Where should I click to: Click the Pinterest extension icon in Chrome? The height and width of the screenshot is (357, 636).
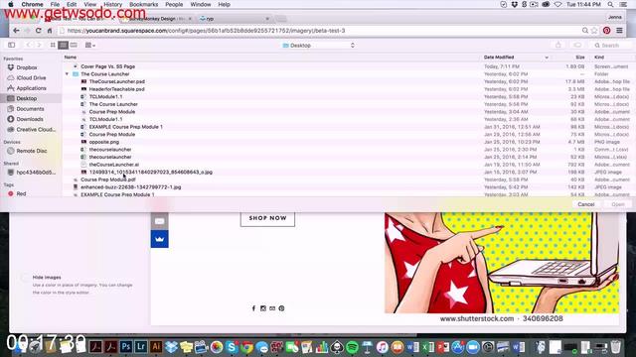point(607,31)
